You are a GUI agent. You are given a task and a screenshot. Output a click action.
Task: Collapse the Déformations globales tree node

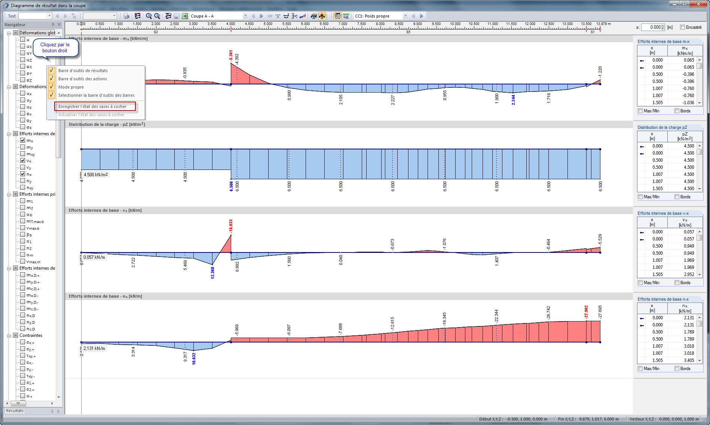[9, 33]
